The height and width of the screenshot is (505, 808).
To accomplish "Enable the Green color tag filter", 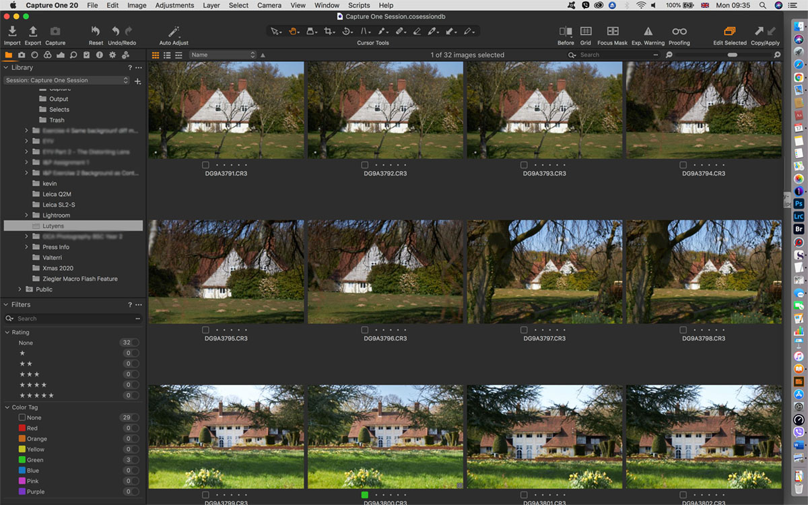I will [22, 460].
